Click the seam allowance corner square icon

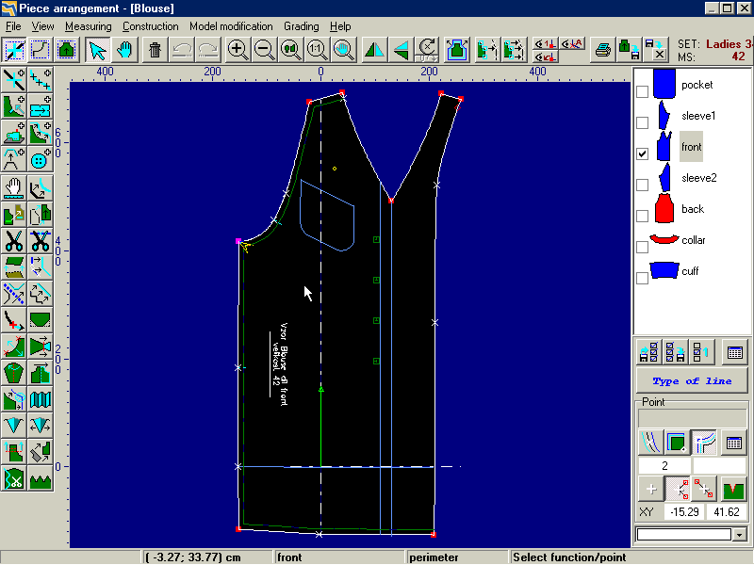point(677,443)
